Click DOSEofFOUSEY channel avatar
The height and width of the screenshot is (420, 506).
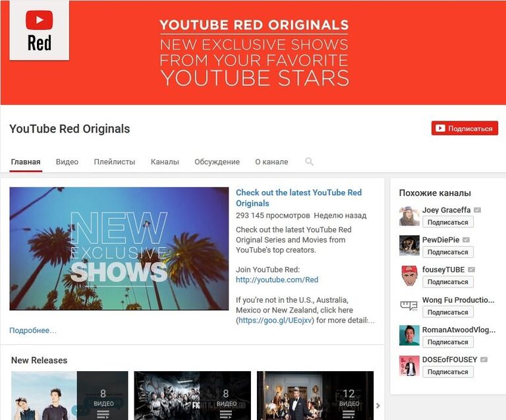pyautogui.click(x=409, y=365)
